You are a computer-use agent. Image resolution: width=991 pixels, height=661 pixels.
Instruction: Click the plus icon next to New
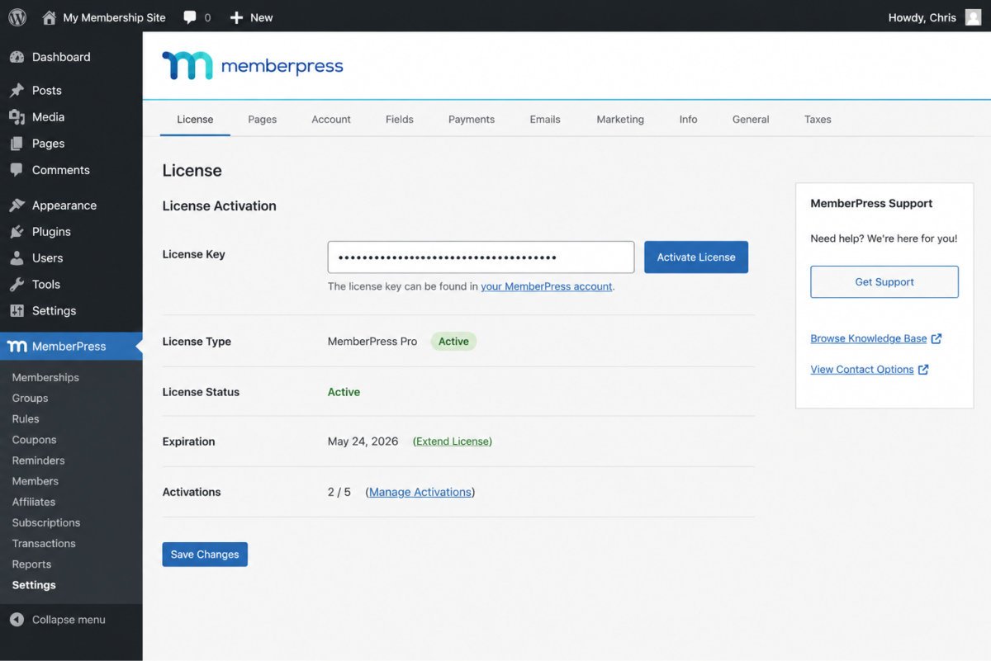click(x=236, y=17)
